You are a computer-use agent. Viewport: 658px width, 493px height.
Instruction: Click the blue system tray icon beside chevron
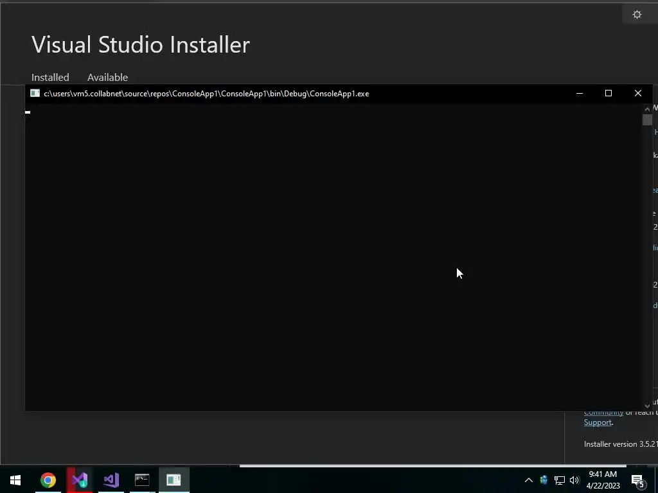pyautogui.click(x=544, y=480)
